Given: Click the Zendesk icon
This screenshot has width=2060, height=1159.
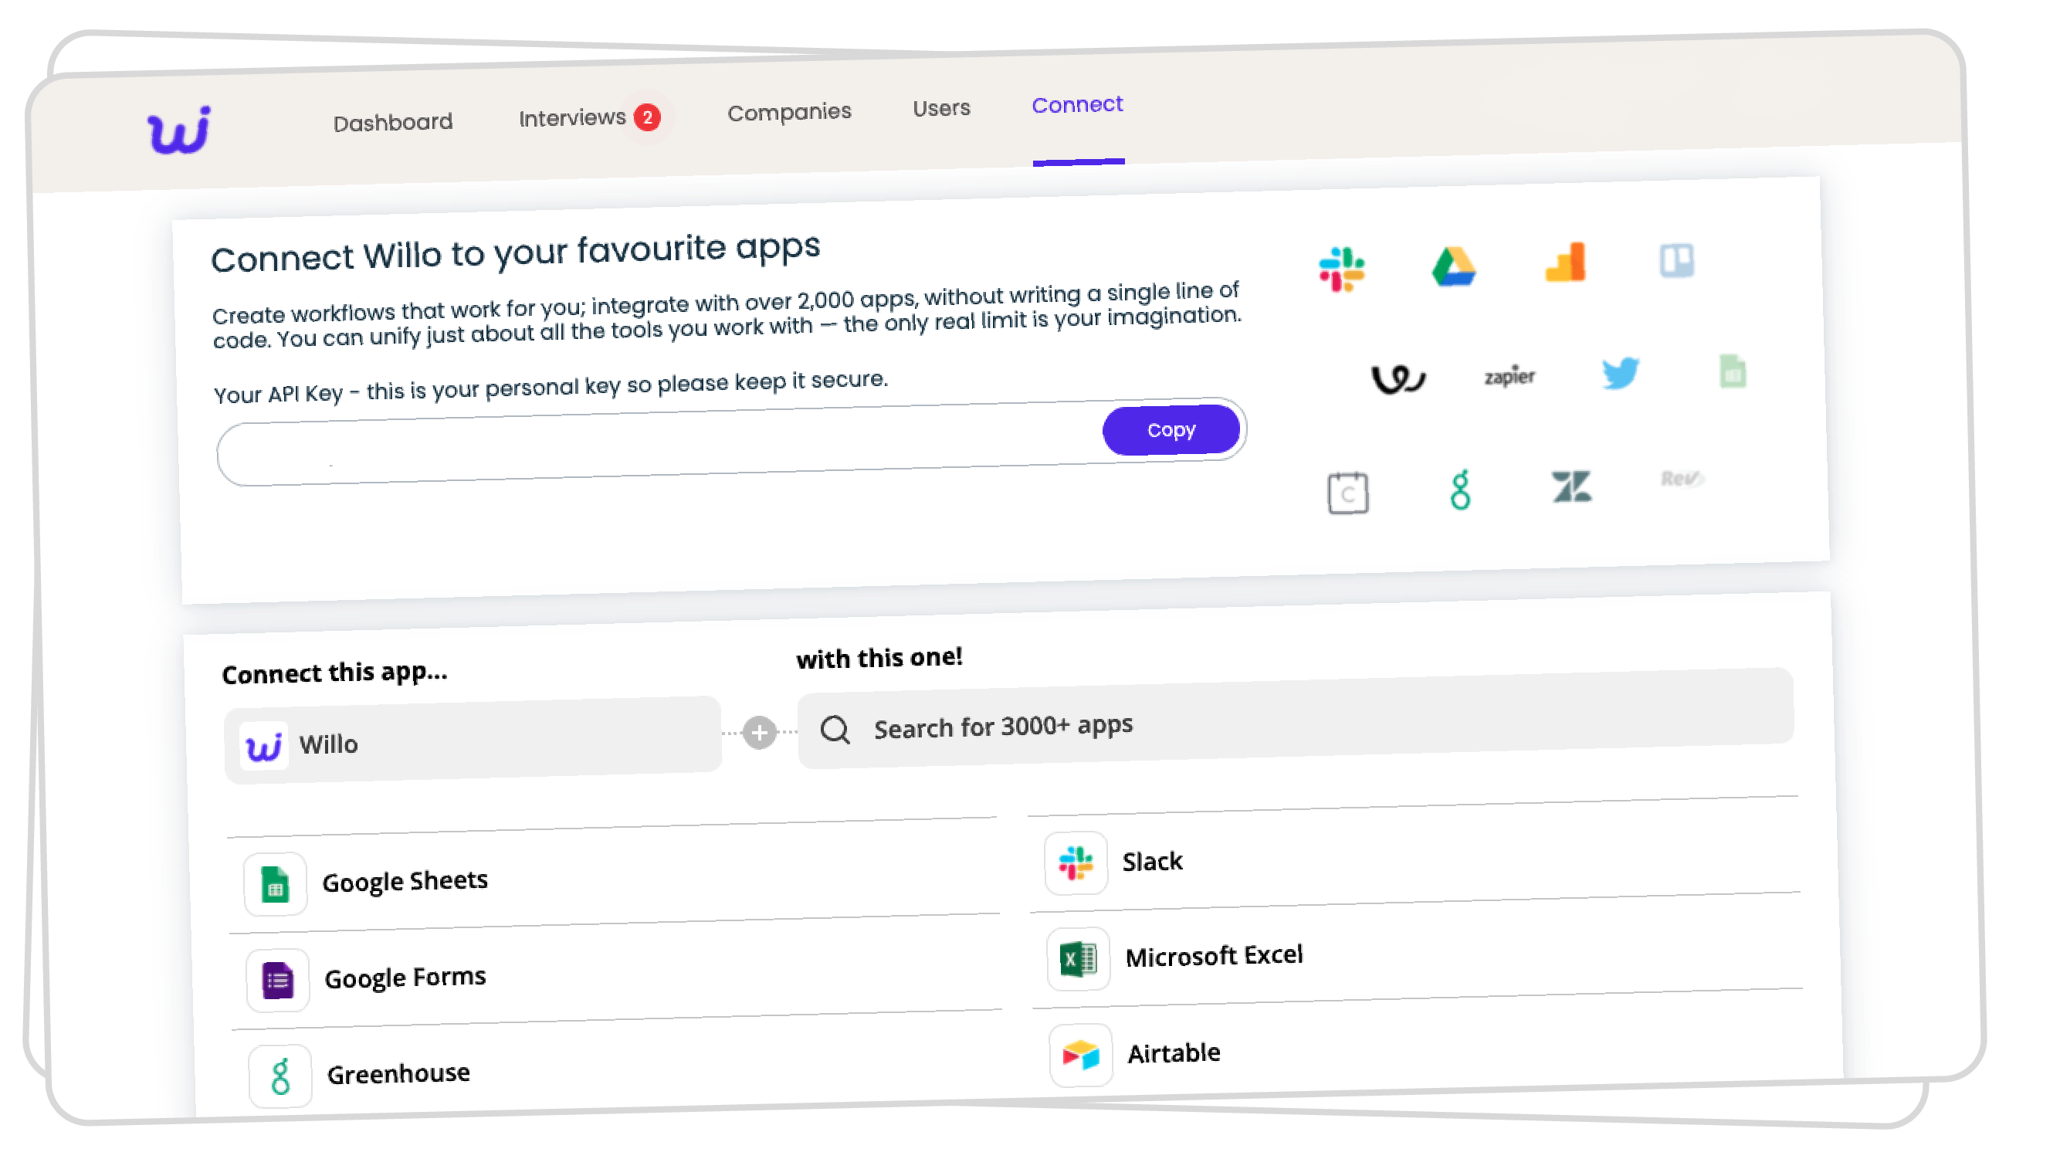Looking at the screenshot, I should 1571,486.
